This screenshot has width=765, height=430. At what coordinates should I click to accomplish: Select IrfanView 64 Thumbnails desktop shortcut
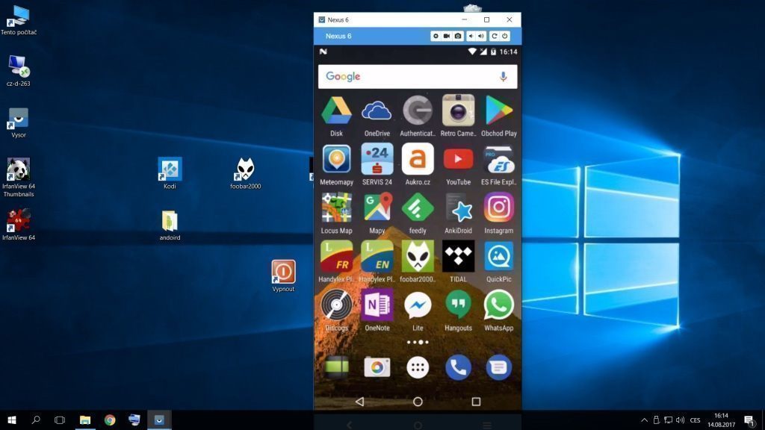[19, 178]
